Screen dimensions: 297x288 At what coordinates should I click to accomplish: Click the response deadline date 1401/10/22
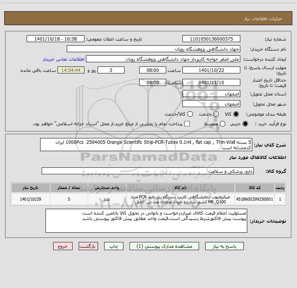211,70
